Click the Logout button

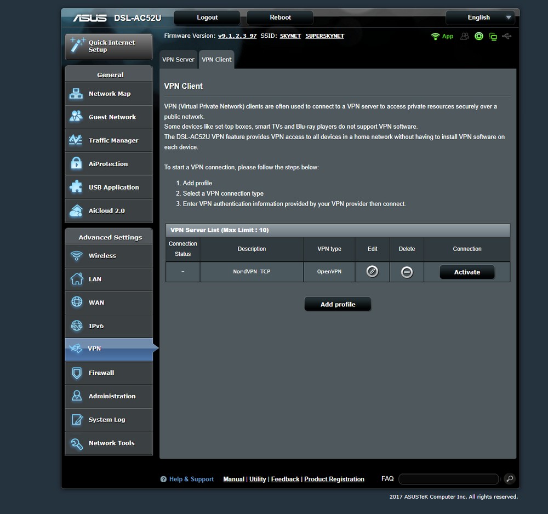[207, 18]
